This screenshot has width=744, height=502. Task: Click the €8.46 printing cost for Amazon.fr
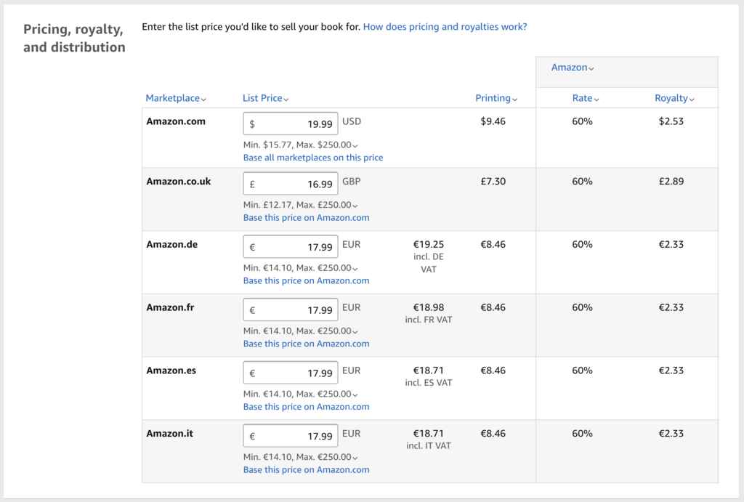pos(493,307)
